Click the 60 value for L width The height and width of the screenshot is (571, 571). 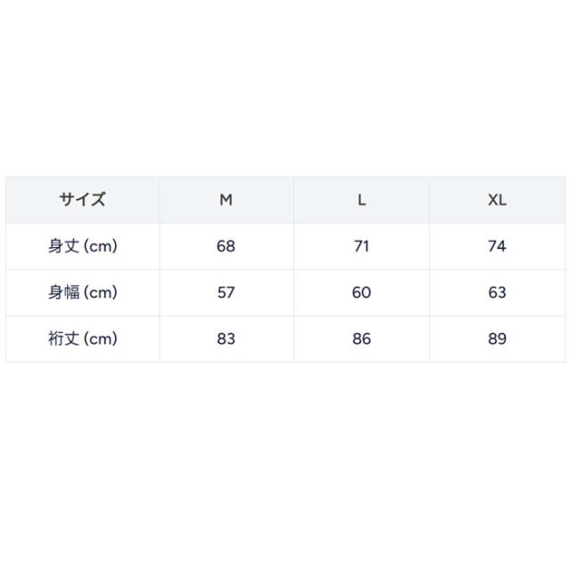(361, 293)
